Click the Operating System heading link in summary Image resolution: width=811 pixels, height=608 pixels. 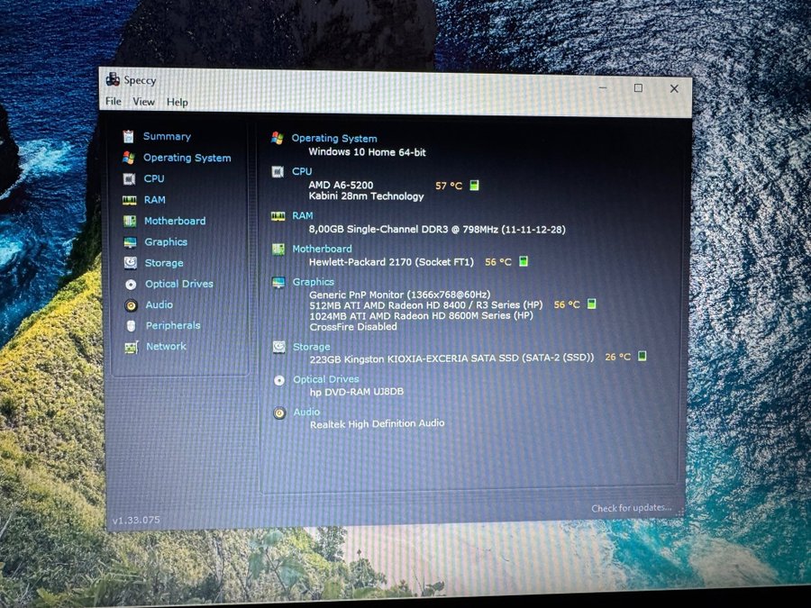334,139
